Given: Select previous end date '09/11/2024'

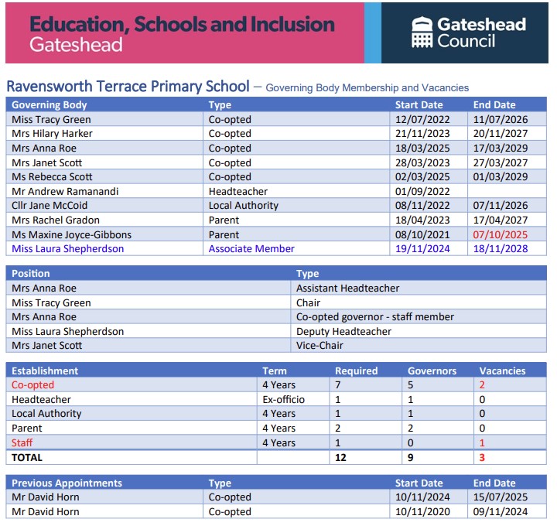Looking at the screenshot, I should [x=501, y=512].
